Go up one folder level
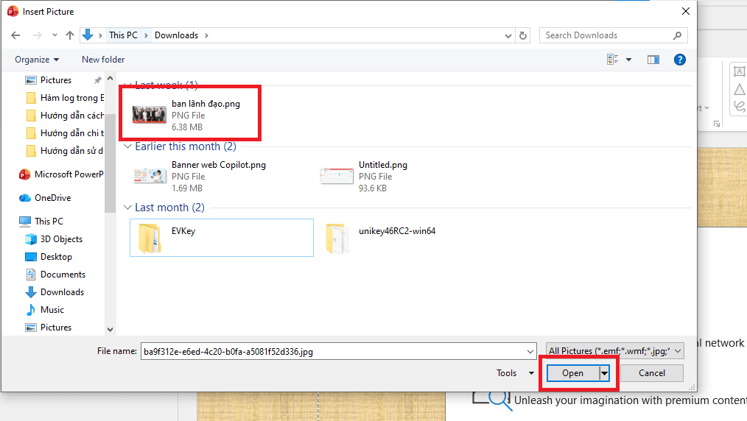Screen dimensions: 747x421 [x=70, y=35]
